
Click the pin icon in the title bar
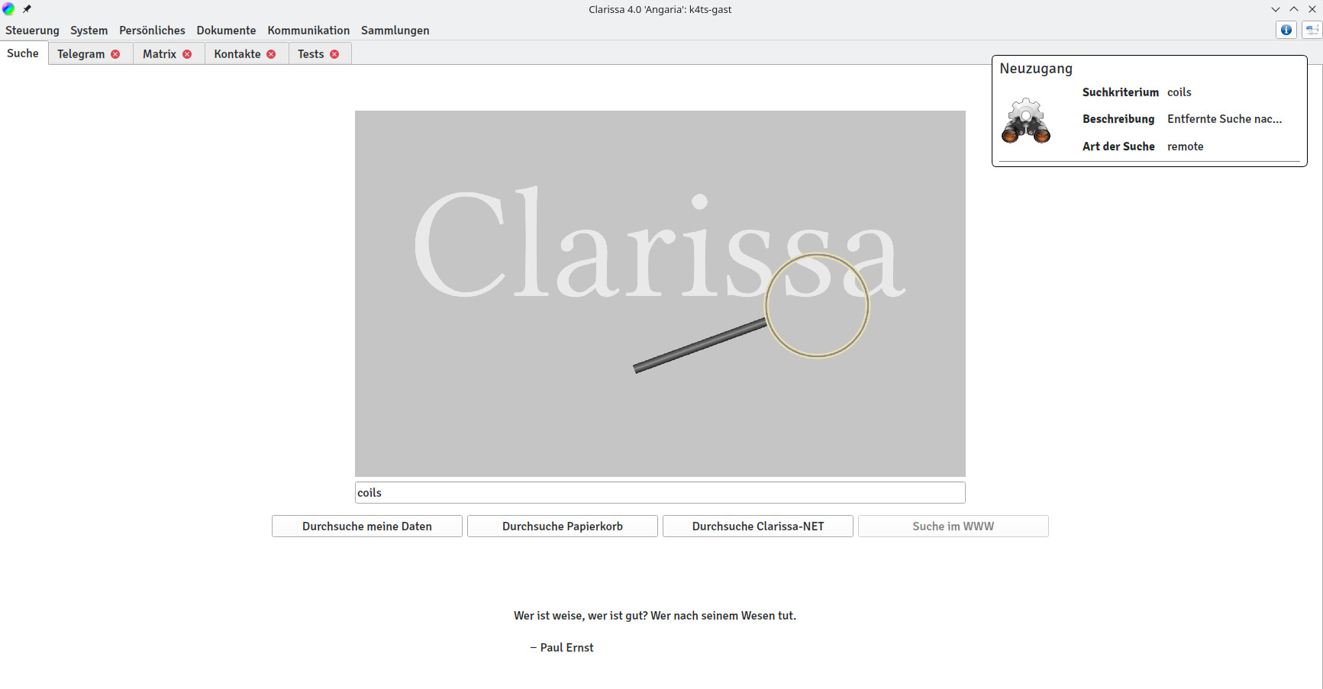coord(27,9)
